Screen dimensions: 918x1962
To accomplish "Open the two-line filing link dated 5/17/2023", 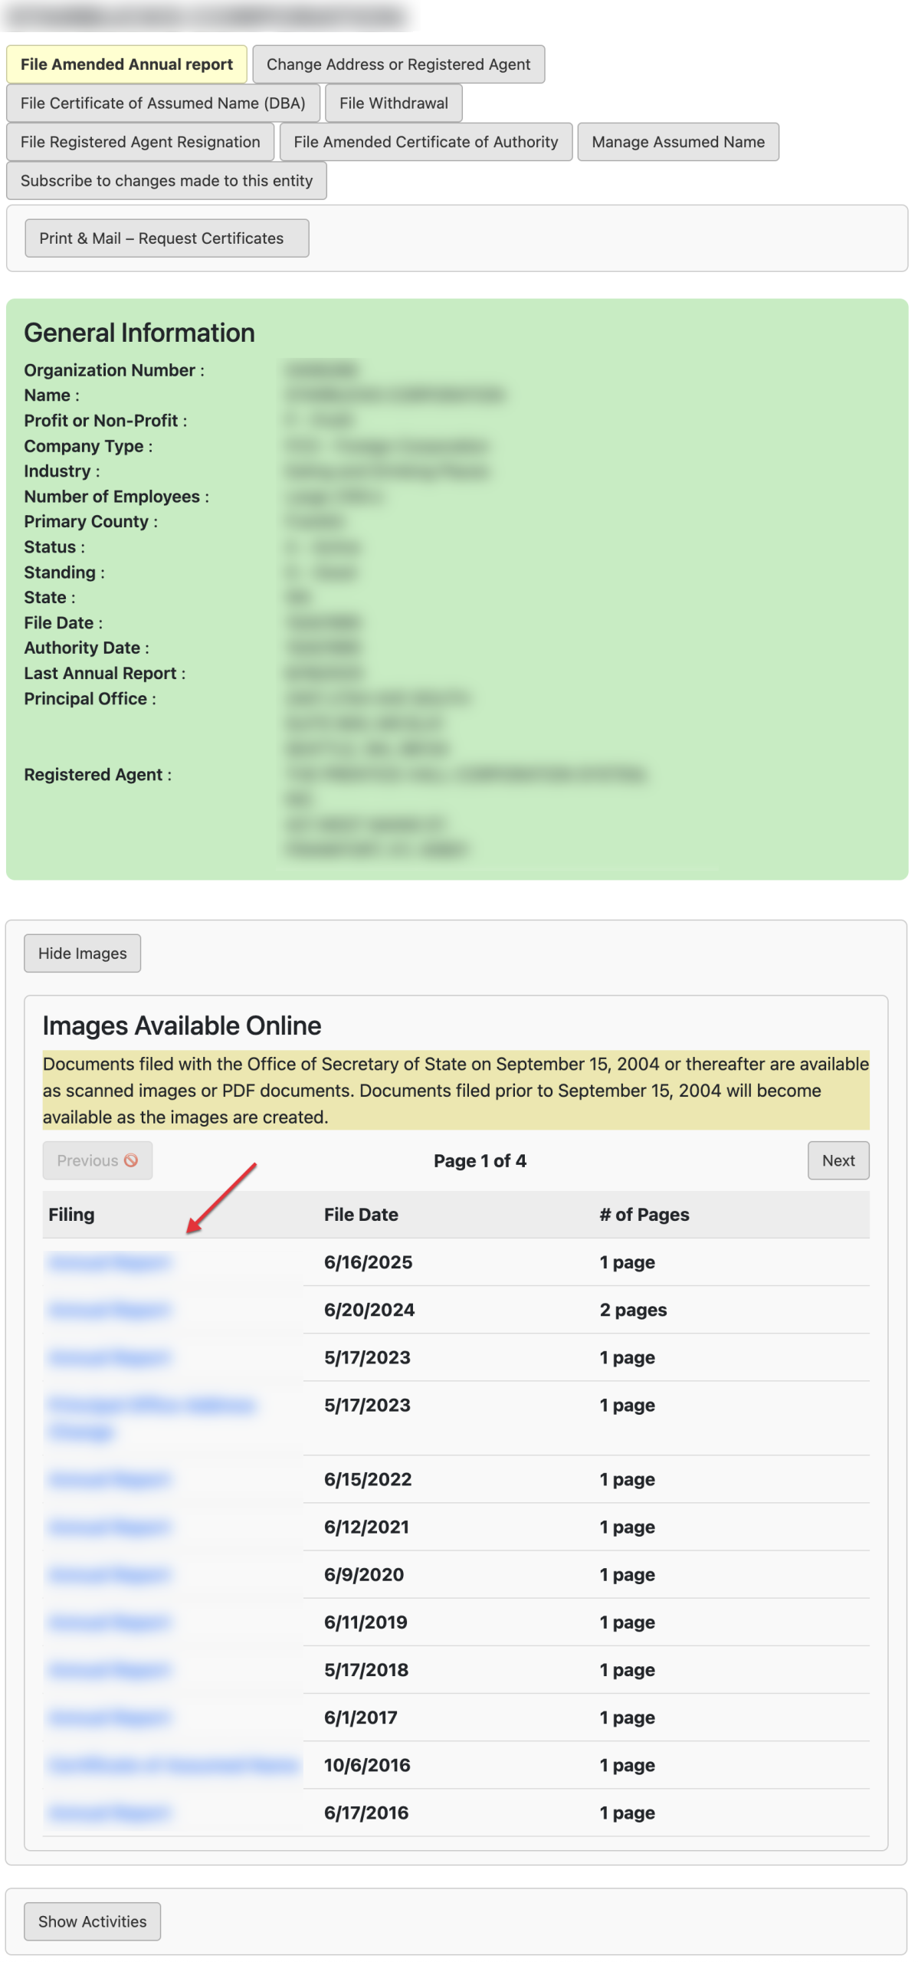I will point(150,1406).
